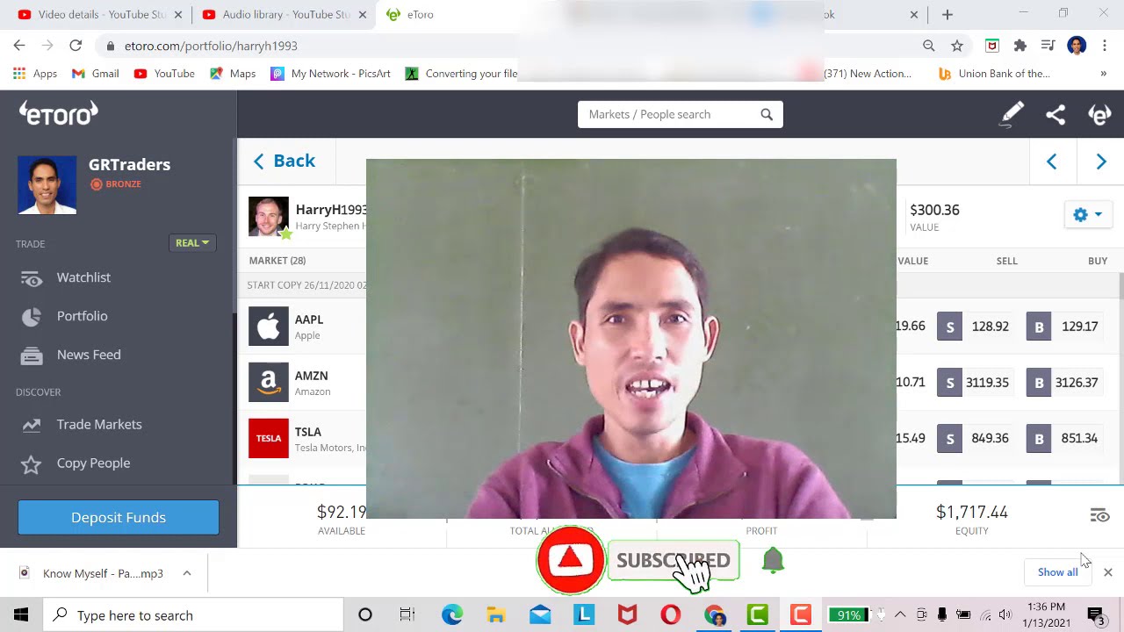Open the eToro logo home link
This screenshot has width=1124, height=632.
click(59, 113)
